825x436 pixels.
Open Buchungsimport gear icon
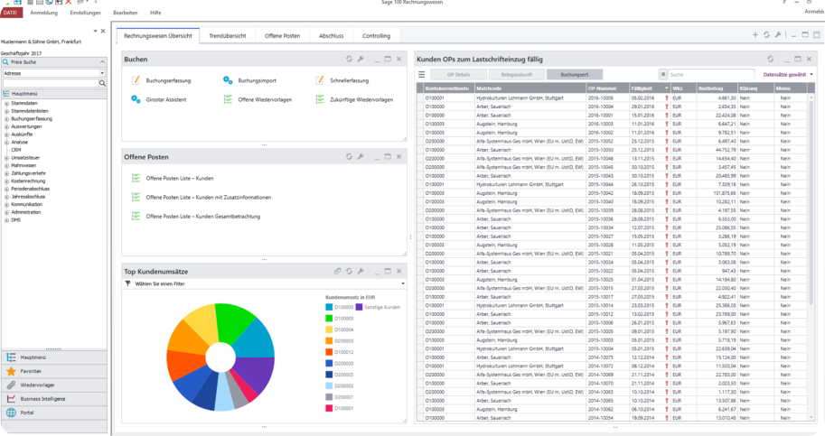click(x=228, y=79)
